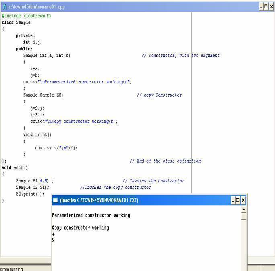
Task: Click the '// copy Constructor' comment
Action: tap(159, 95)
